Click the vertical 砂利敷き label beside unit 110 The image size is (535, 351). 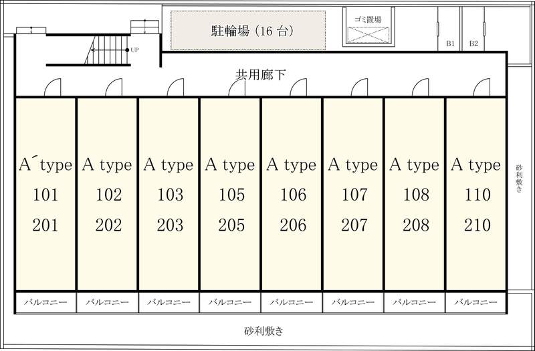(x=519, y=179)
